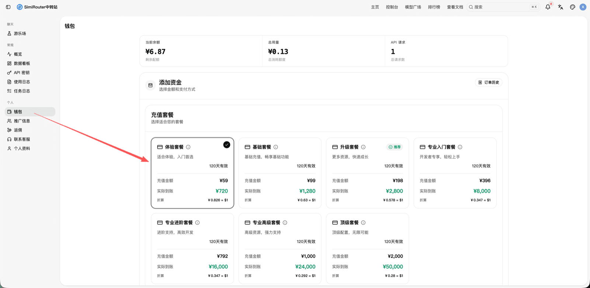Image resolution: width=590 pixels, height=288 pixels.
Task: Open the language translation switcher
Action: pyautogui.click(x=560, y=7)
